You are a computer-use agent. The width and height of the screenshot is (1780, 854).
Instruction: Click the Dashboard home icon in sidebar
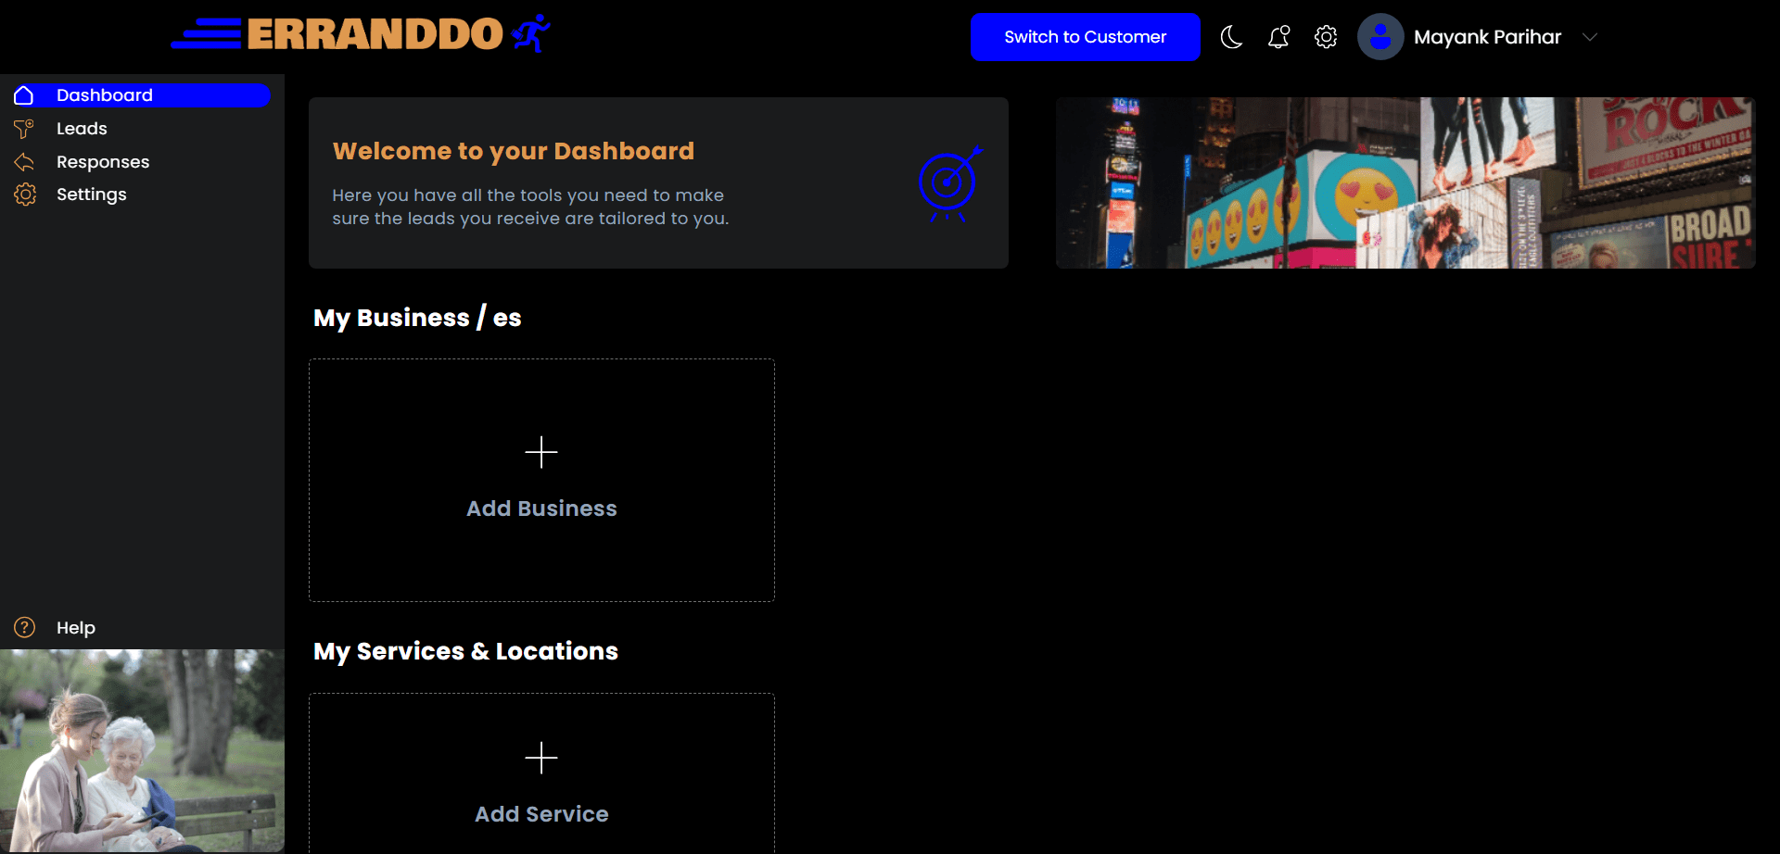point(24,95)
